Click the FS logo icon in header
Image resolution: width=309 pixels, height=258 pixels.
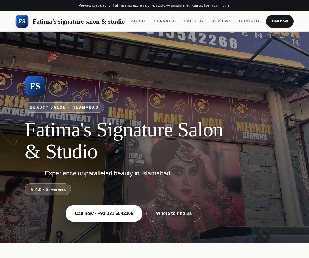22,21
